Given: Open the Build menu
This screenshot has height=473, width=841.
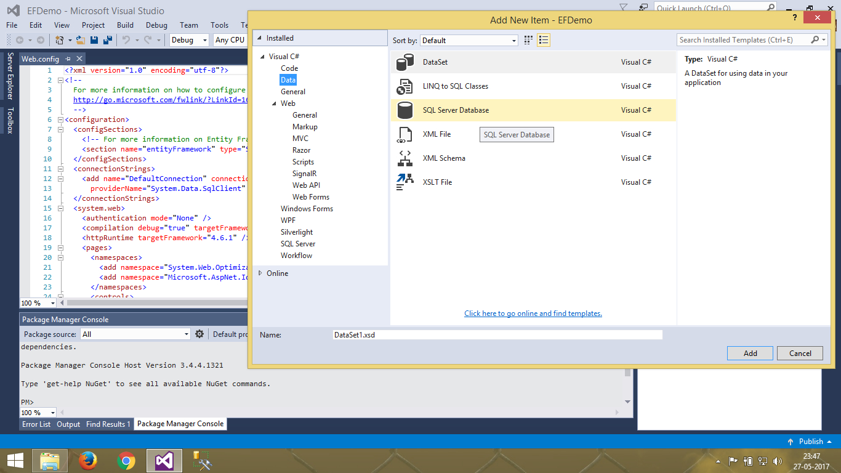Looking at the screenshot, I should pos(125,25).
